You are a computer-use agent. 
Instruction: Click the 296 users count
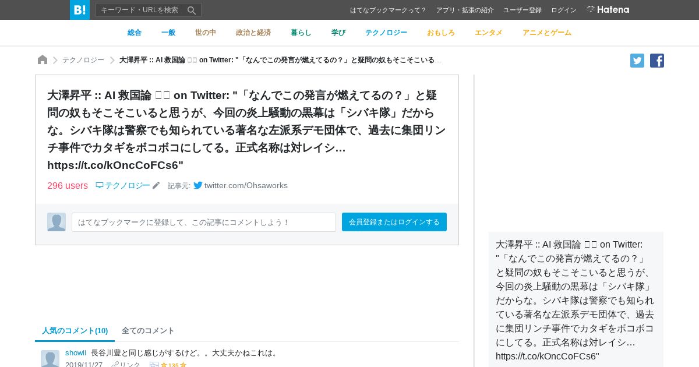pos(68,185)
